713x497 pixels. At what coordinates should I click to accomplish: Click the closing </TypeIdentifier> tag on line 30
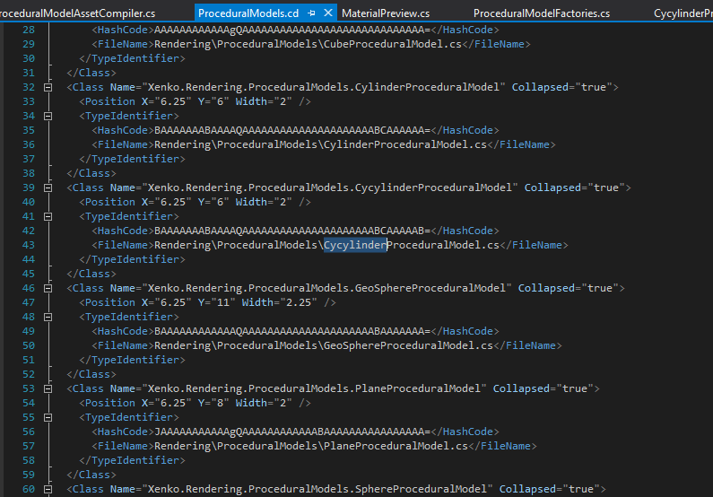tap(133, 58)
